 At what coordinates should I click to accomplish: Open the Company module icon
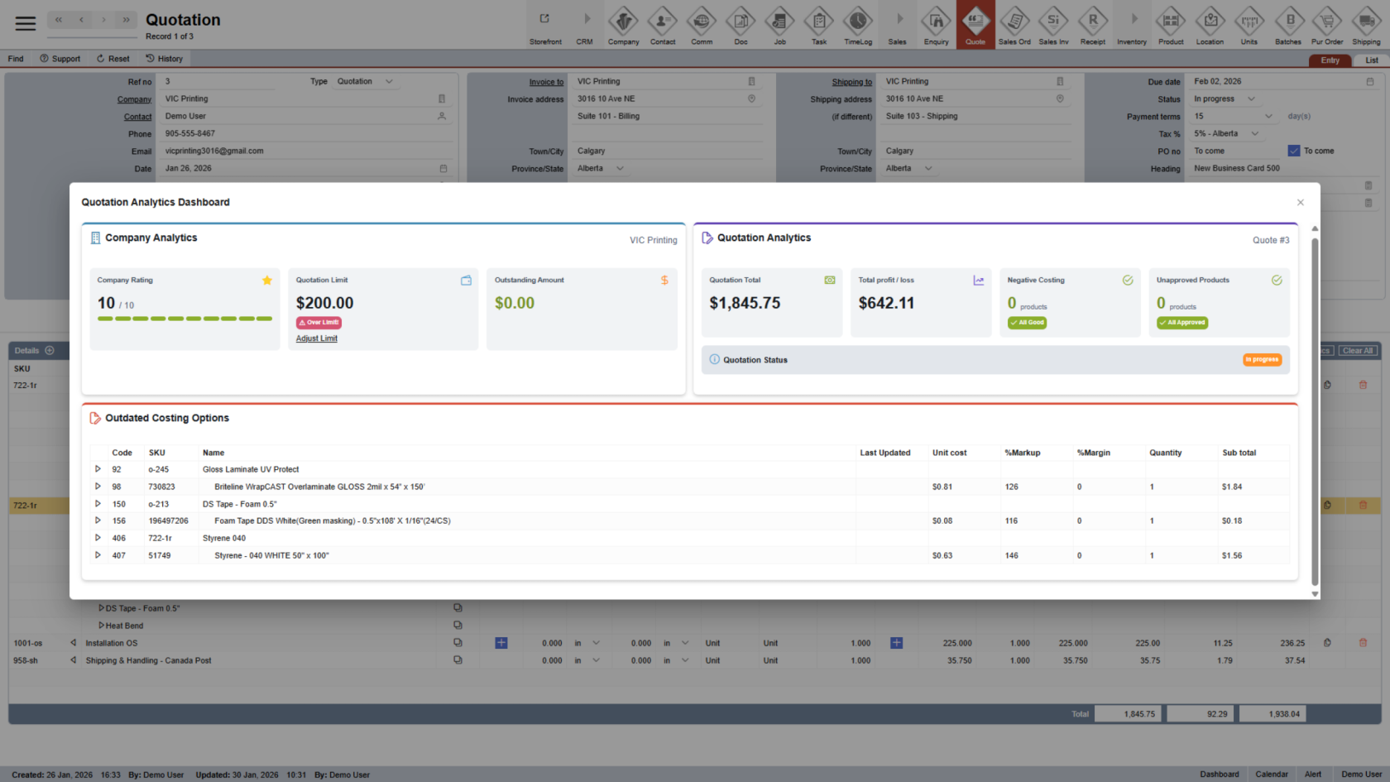coord(623,22)
